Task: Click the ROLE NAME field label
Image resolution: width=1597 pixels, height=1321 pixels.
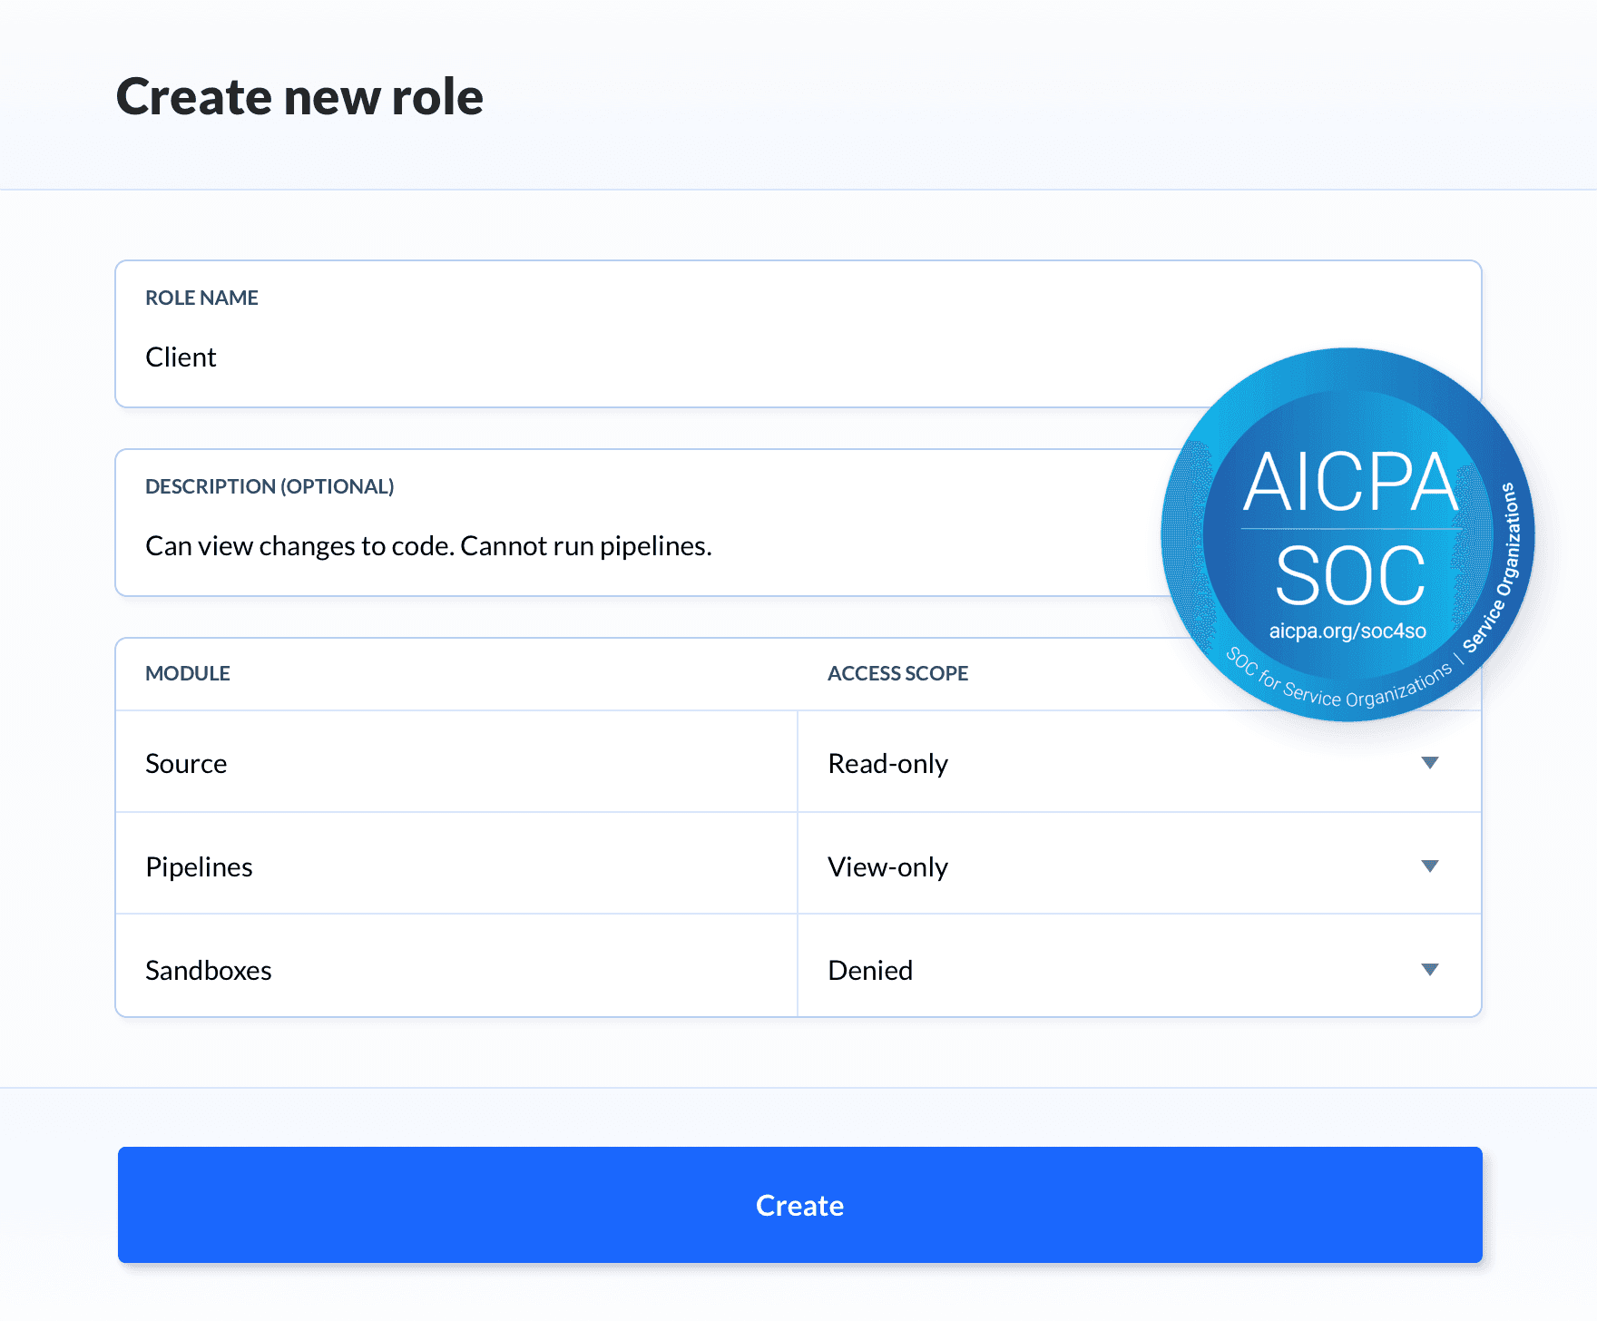Action: 201,298
